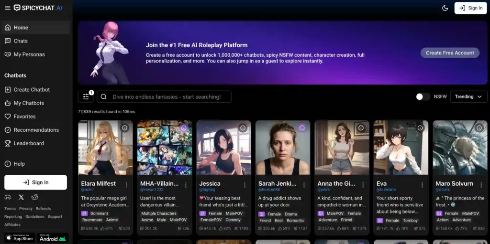This screenshot has height=244, width=490.
Task: Open options menu for Jessica card
Action: point(245,184)
